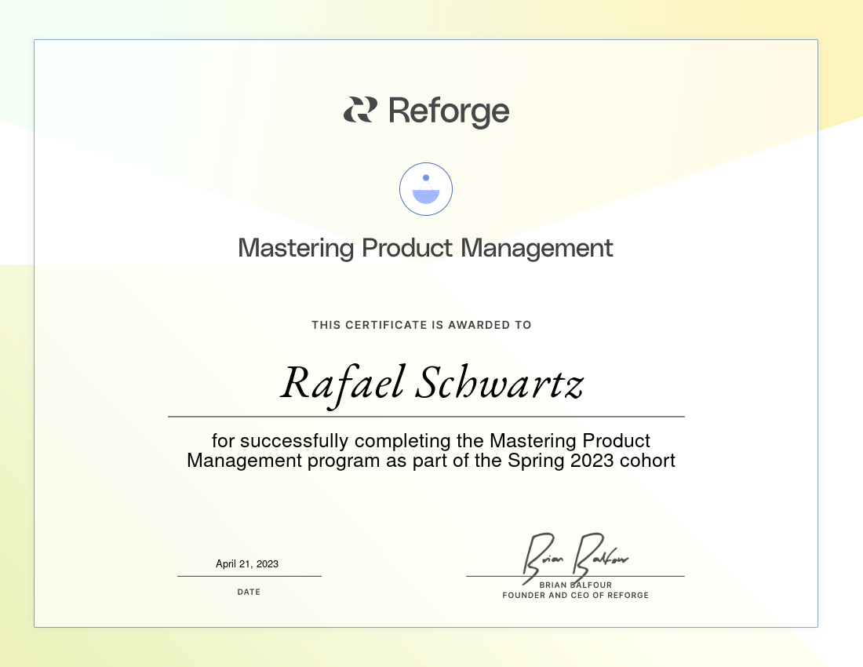Select the printed name BRIAN BALFOUR
The image size is (863, 667).
pyautogui.click(x=575, y=585)
